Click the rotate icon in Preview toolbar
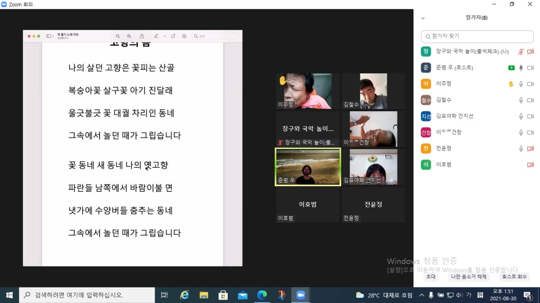This screenshot has width=540, height=303. coord(173,36)
